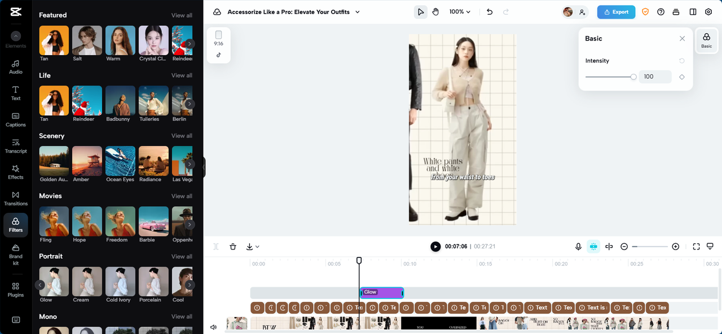Open the Effects panel in sidebar
Viewport: 722px width, 334px height.
click(16, 172)
